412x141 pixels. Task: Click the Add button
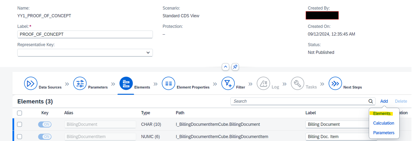pos(384,101)
